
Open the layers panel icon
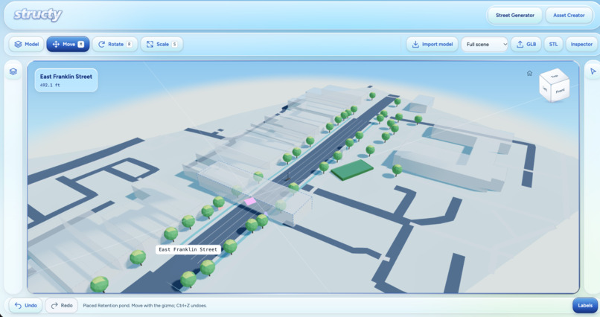pyautogui.click(x=13, y=71)
